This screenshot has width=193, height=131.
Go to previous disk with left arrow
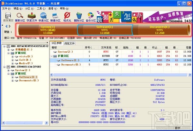point(6,26)
